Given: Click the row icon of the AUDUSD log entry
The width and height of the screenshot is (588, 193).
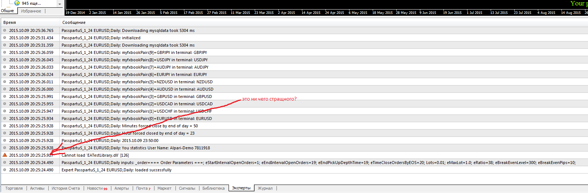Looking at the screenshot, I should tap(5, 89).
